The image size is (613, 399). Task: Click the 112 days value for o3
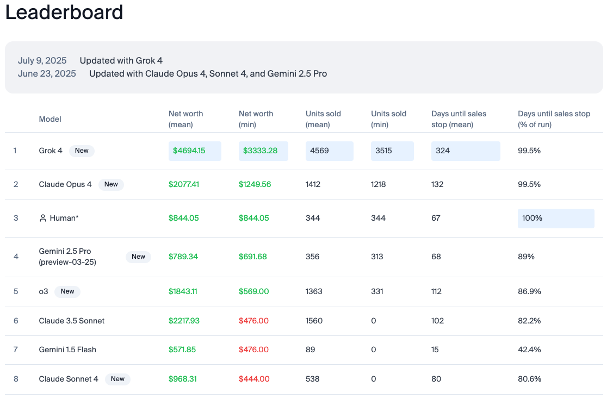436,291
